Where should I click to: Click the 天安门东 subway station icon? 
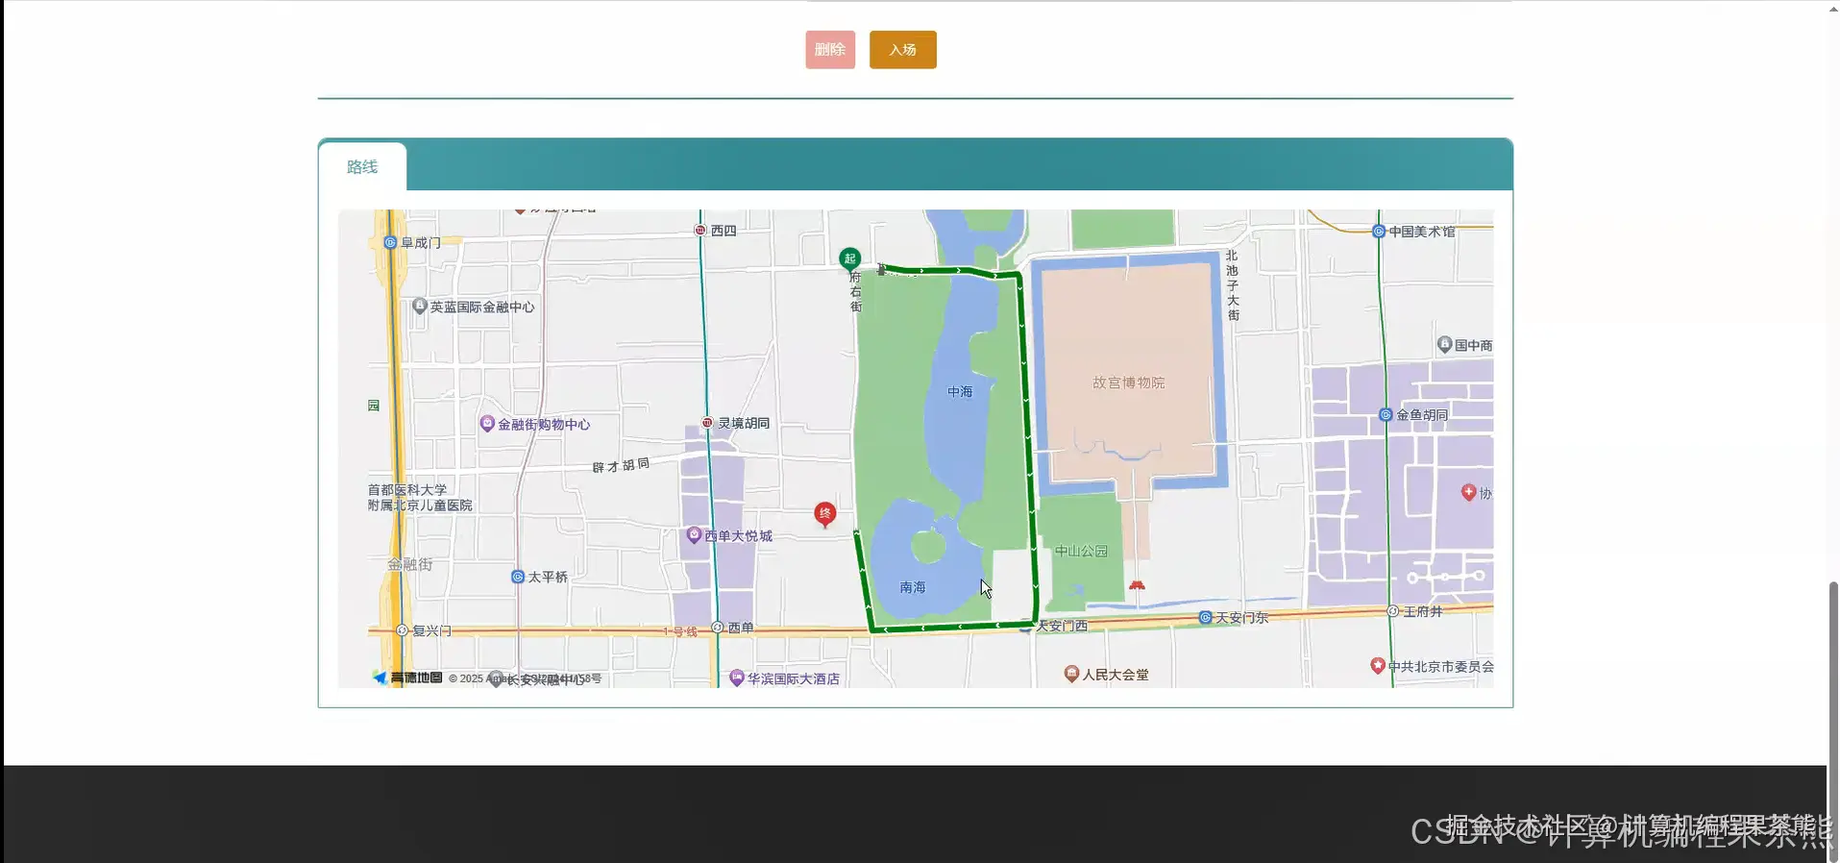pos(1206,617)
